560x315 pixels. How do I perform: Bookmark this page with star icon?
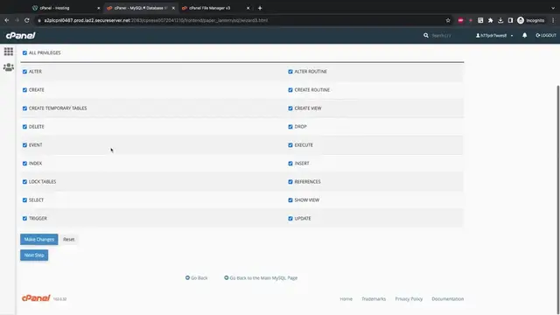[x=448, y=20]
